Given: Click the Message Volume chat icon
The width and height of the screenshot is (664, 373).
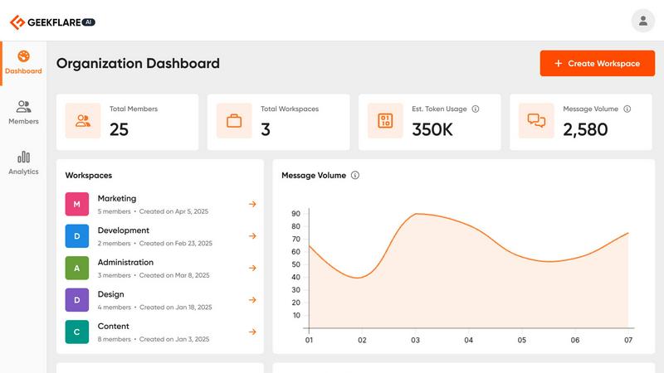Looking at the screenshot, I should 536,121.
